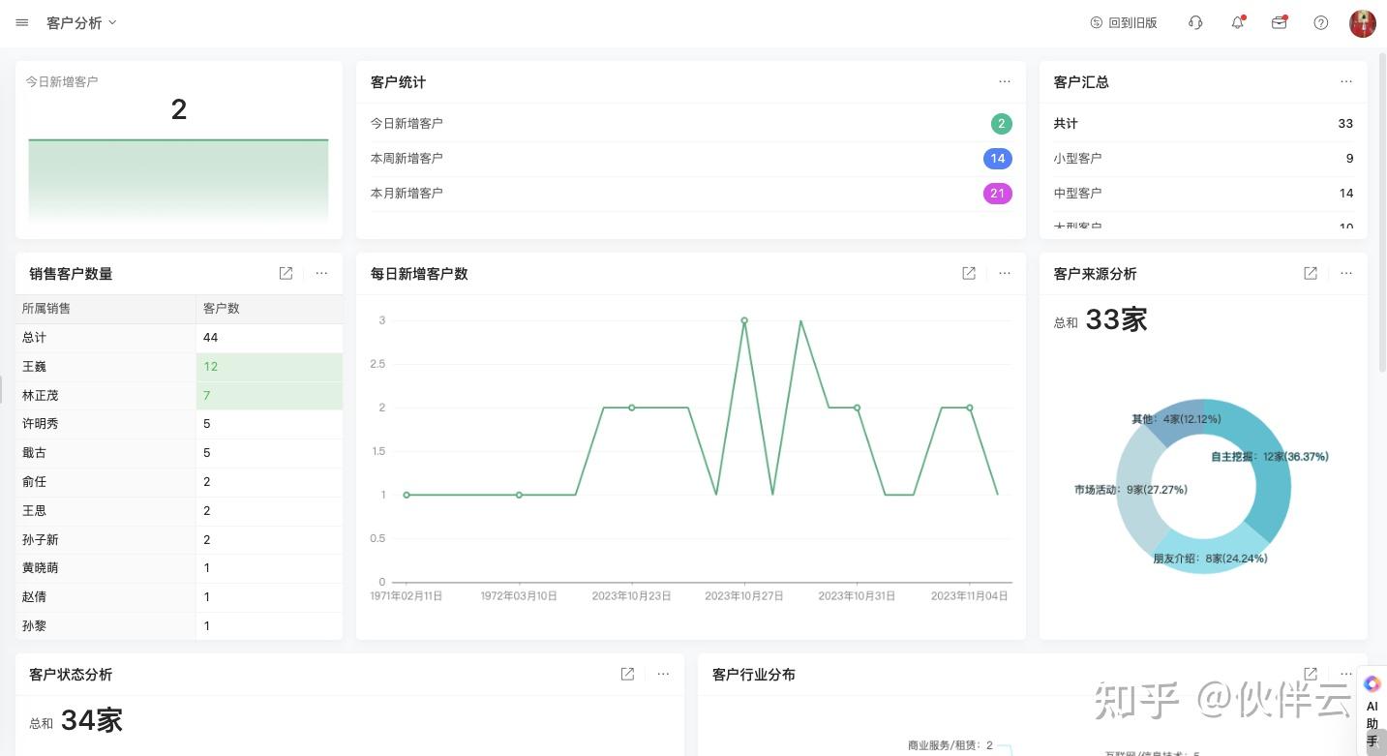Click the 所属销售 column header
This screenshot has height=756, width=1387.
coord(106,309)
